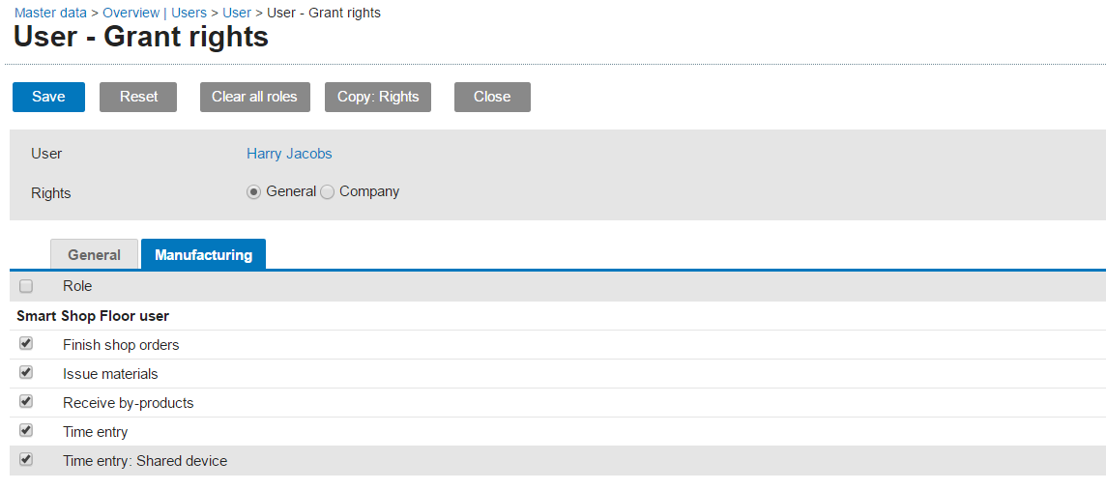Screen dimensions: 1106x490
Task: Click the Save button
Action: pyautogui.click(x=48, y=97)
